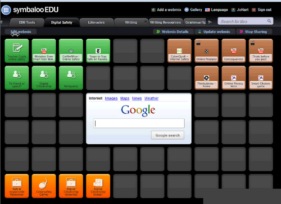Open the Teacher Guide online safety tile

click(17, 50)
